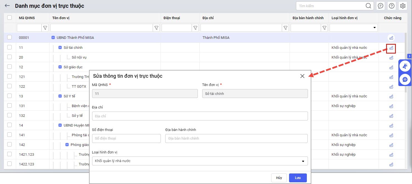Click the search magnifier icon
This screenshot has width=412, height=184.
tap(368, 6)
